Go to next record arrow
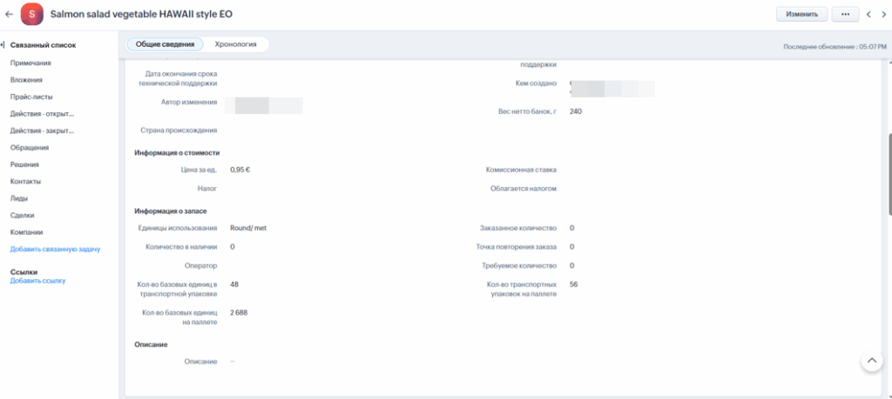 [x=882, y=15]
